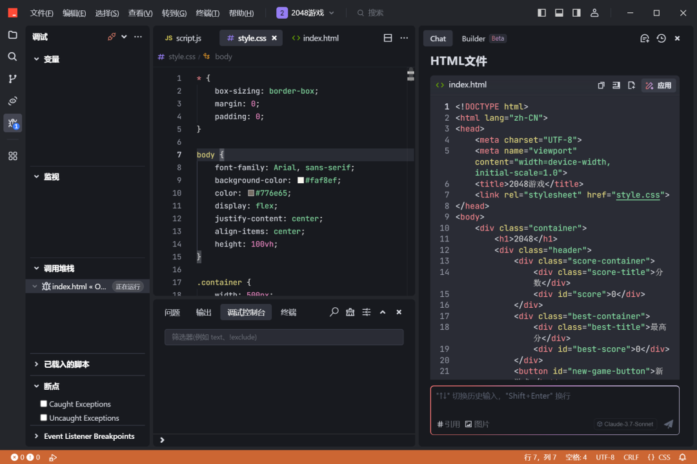The height and width of the screenshot is (464, 697).
Task: Open the Search view in sidebar
Action: [x=12, y=56]
